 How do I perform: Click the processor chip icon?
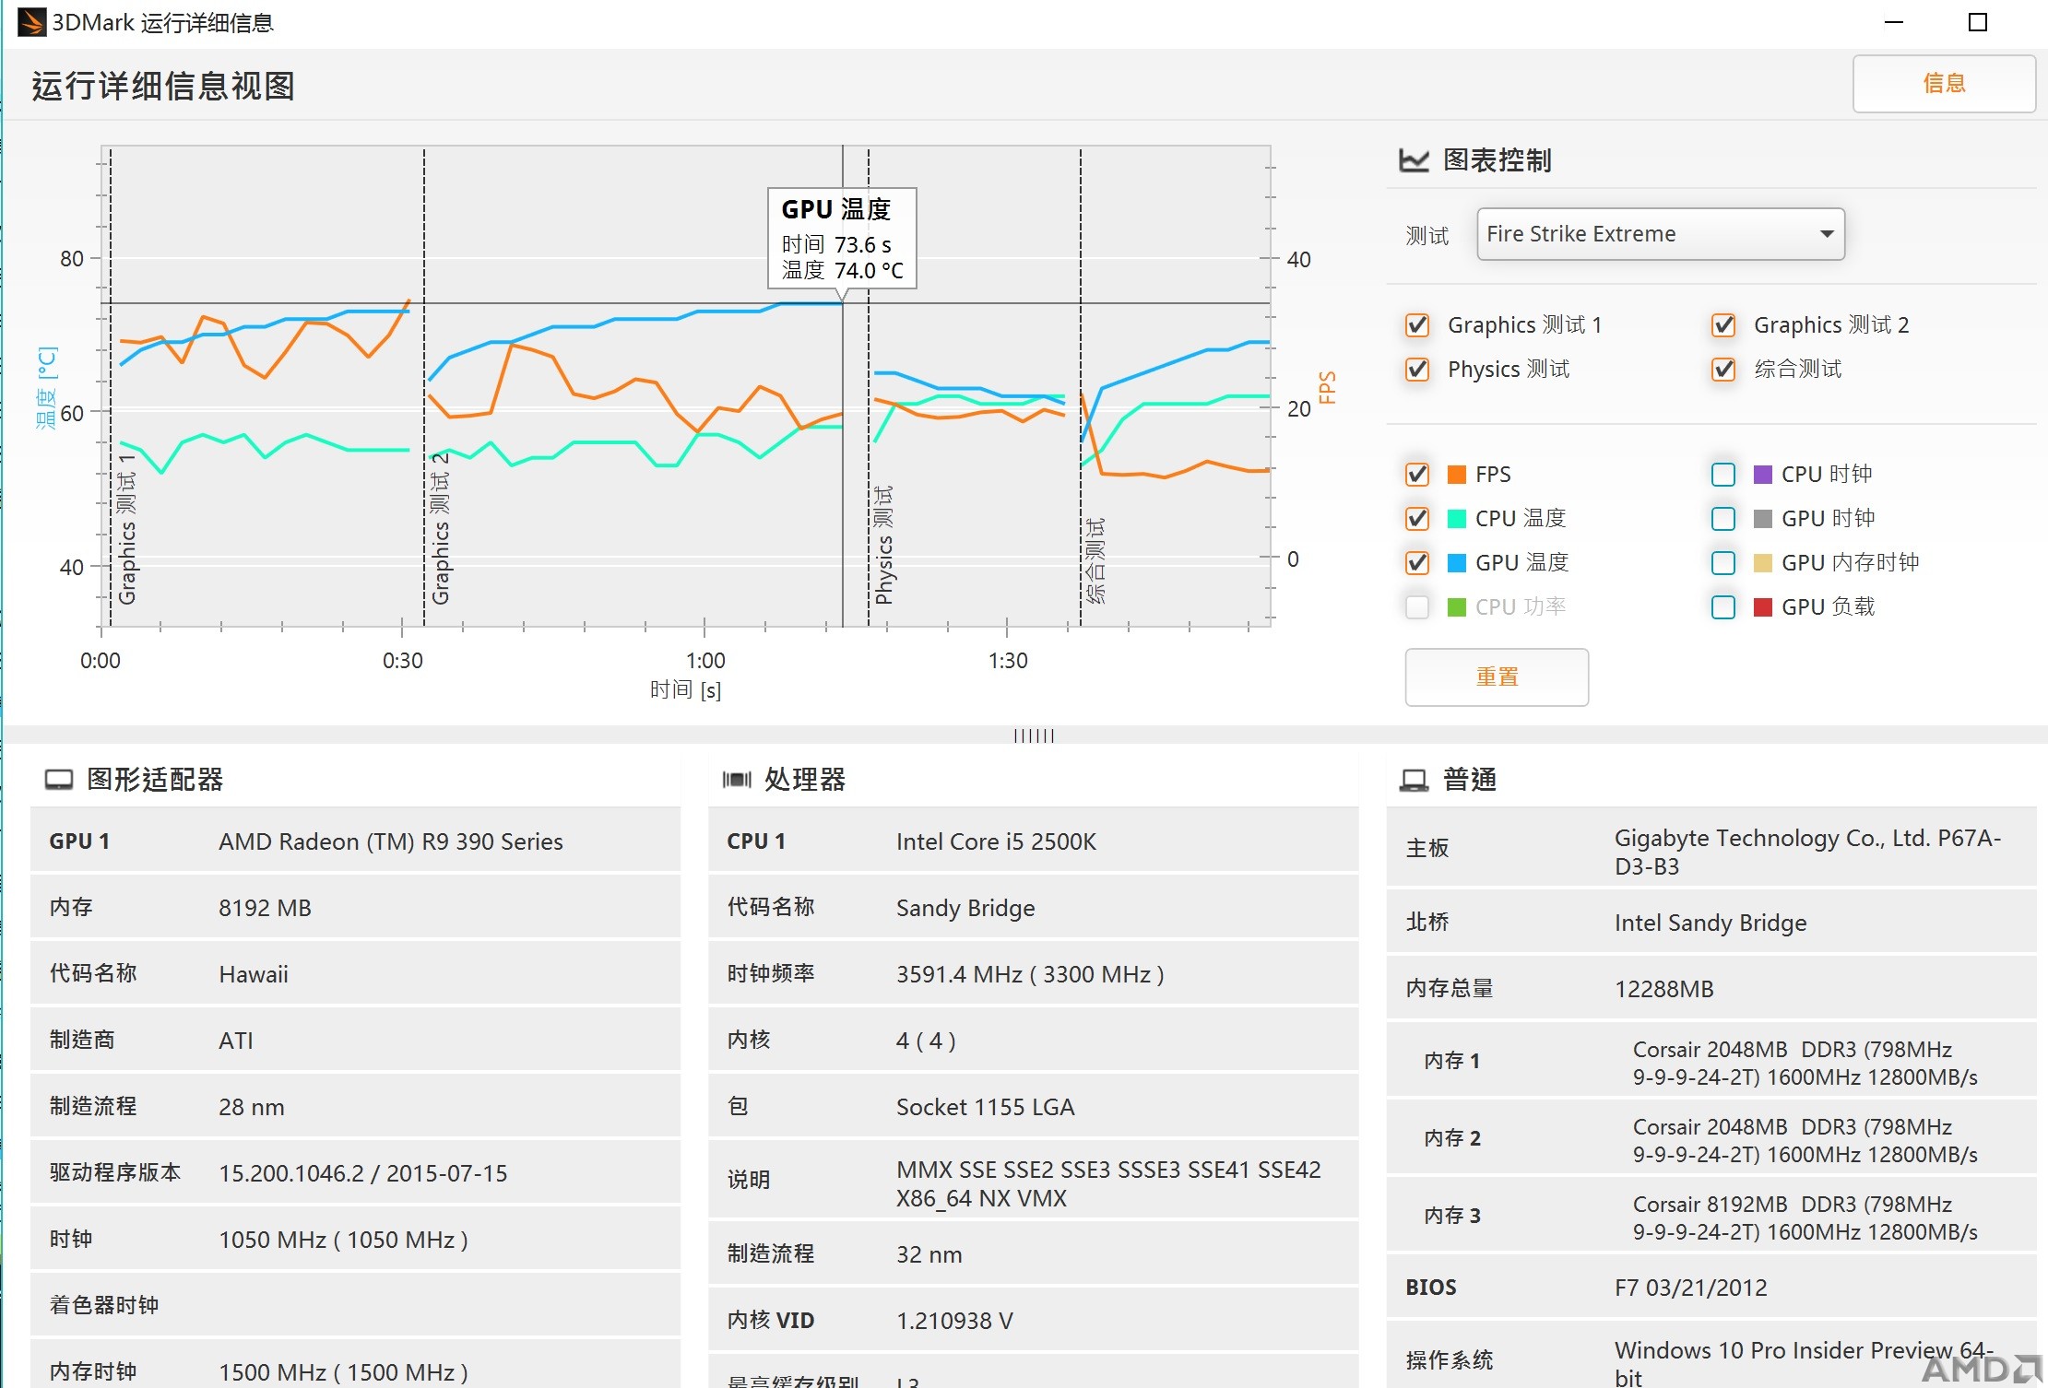coord(737,780)
